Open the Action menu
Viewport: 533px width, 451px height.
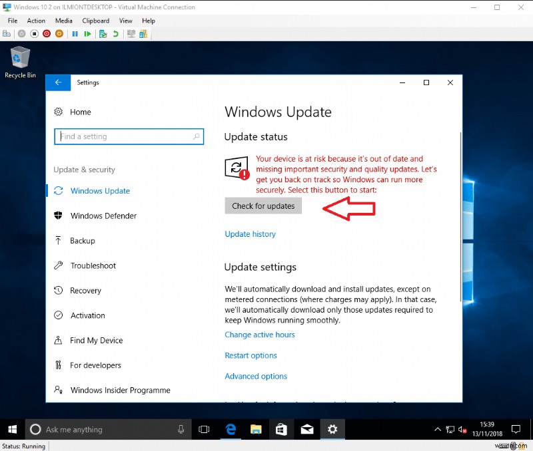(x=36, y=21)
